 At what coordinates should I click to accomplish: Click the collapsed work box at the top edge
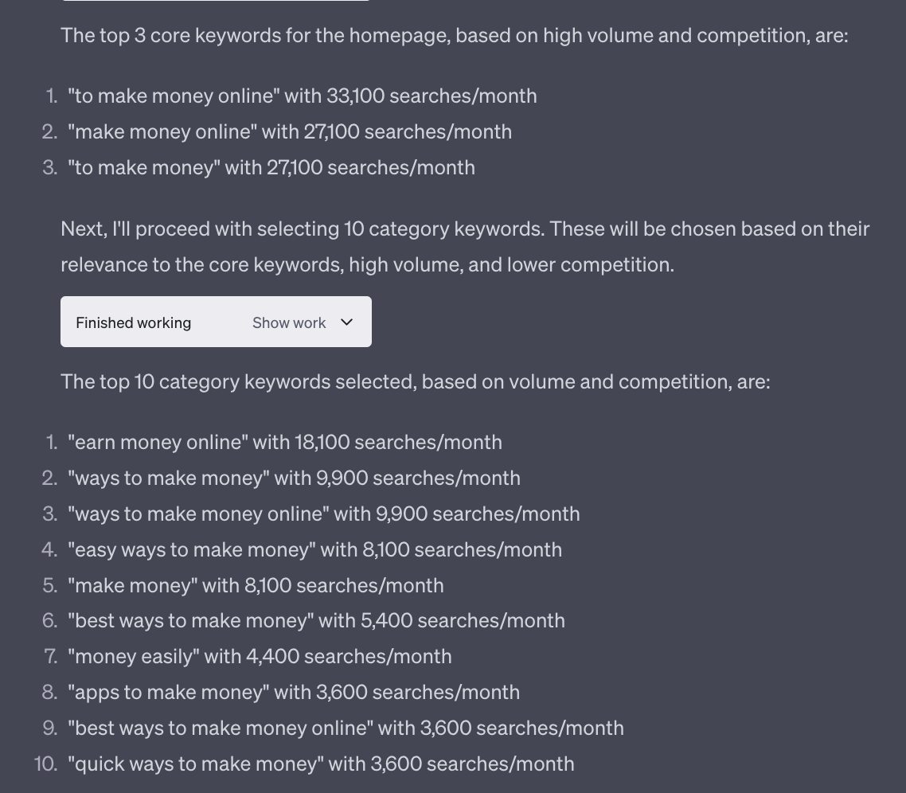click(215, 1)
